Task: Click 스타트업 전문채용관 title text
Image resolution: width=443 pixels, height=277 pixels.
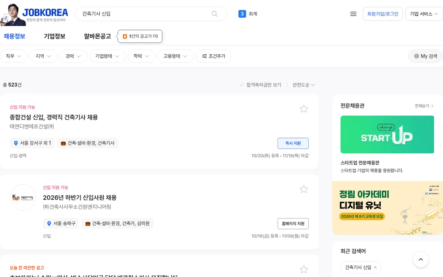Action: pos(360,163)
